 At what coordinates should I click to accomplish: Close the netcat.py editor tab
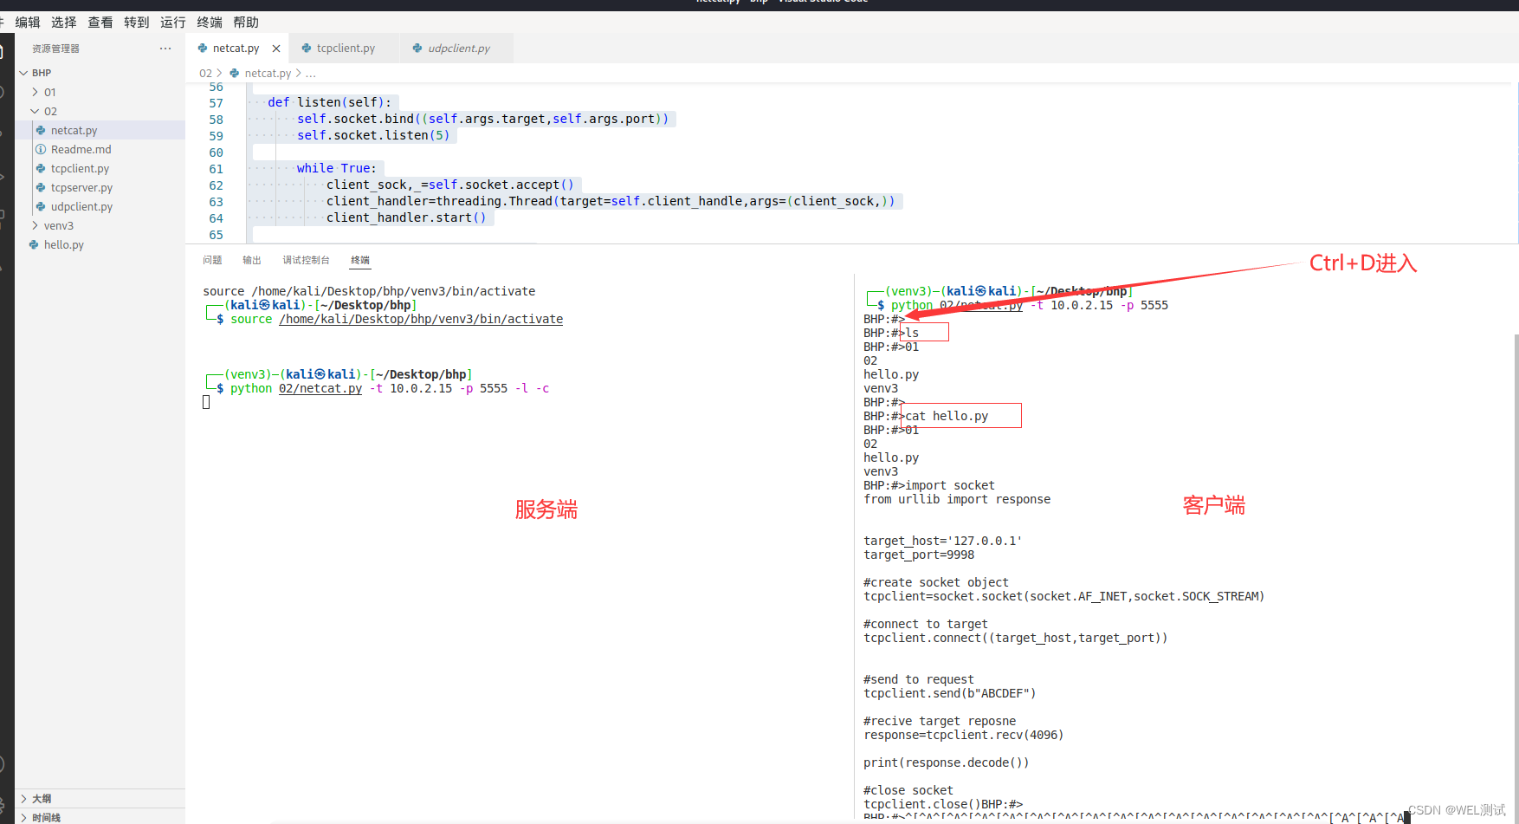tap(276, 49)
